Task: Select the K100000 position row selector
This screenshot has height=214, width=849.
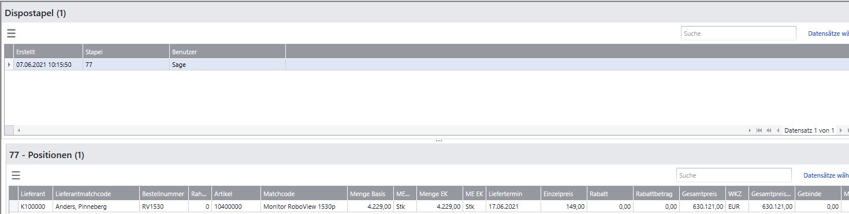Action: 14,207
